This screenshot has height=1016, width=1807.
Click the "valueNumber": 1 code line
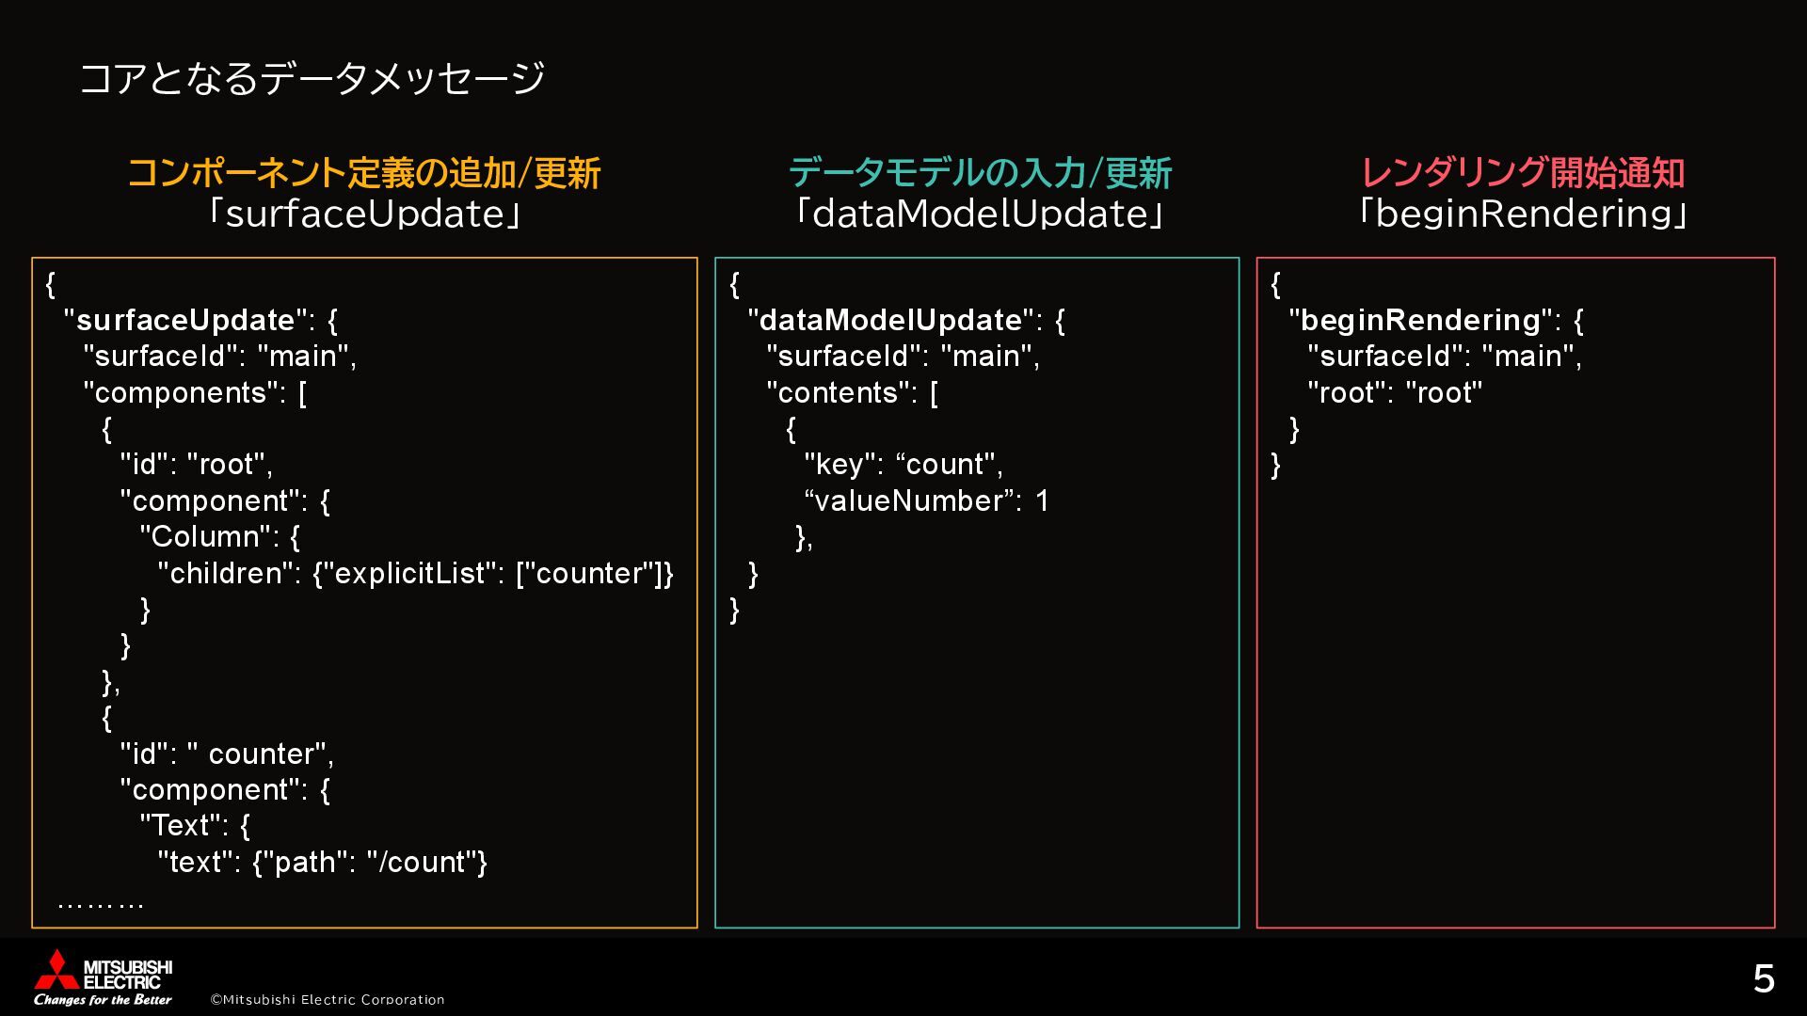point(926,501)
